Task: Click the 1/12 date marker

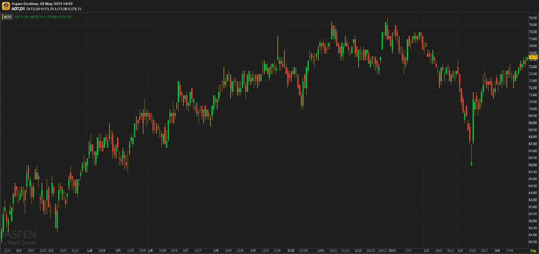Action: (x=358, y=250)
